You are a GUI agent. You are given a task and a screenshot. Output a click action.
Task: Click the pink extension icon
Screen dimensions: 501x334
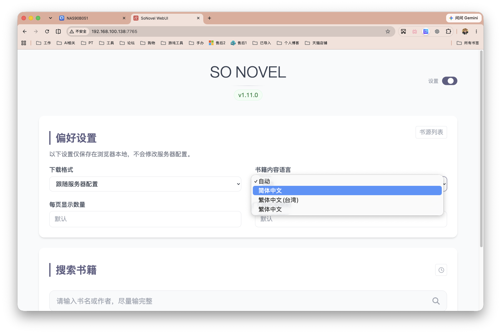tap(415, 31)
